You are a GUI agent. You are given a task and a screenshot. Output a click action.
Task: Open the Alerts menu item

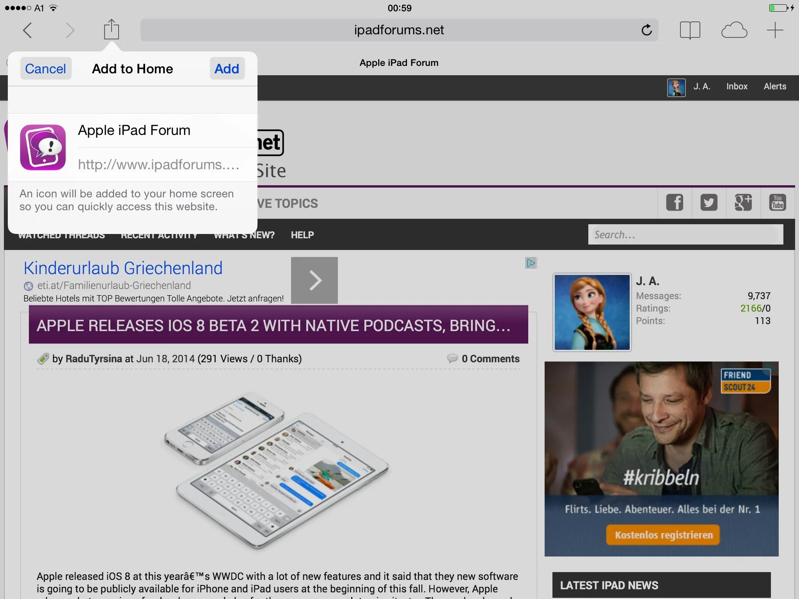click(775, 87)
